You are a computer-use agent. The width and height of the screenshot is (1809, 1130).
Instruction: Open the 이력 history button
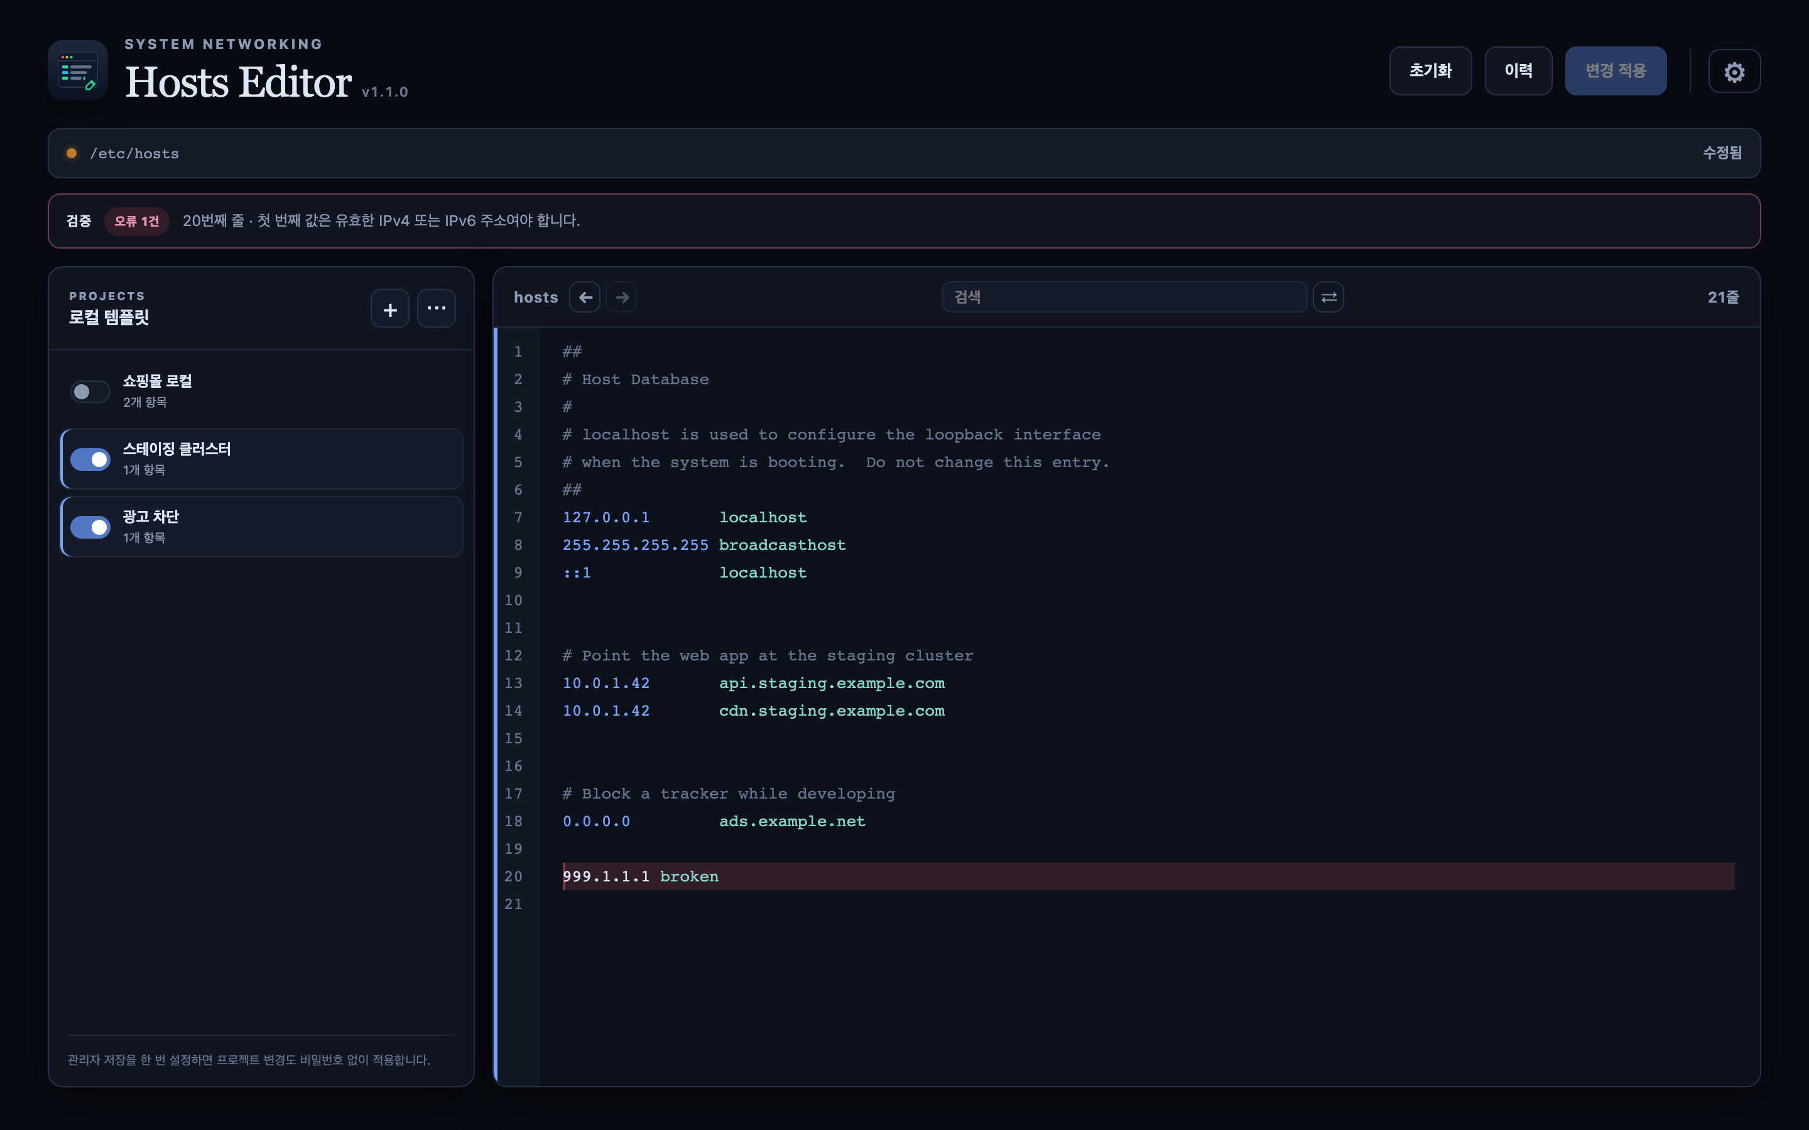tap(1518, 71)
